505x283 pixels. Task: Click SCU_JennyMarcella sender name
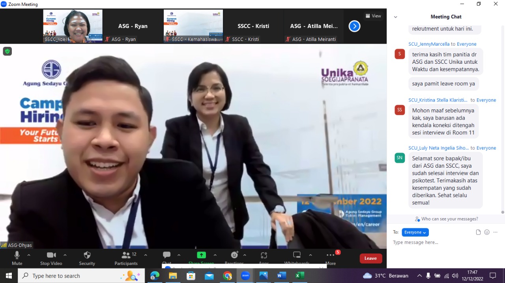(x=429, y=44)
